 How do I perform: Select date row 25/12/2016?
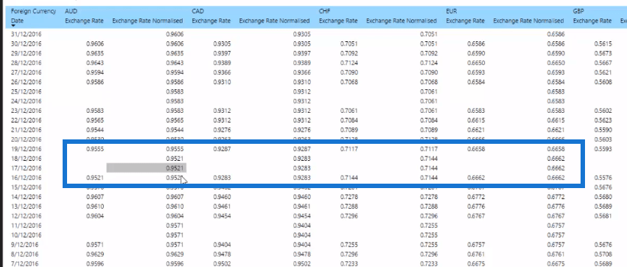pyautogui.click(x=26, y=91)
